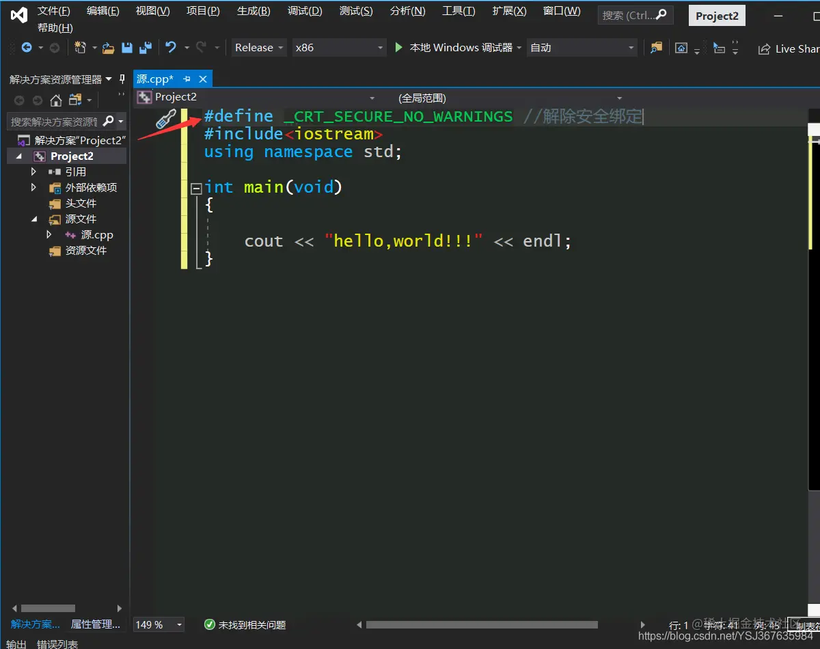Toggle the pin on 解决方案资源管理器 panel
The width and height of the screenshot is (820, 649).
[122, 79]
